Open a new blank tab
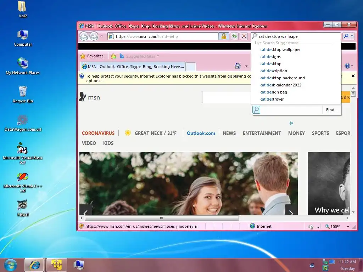 pos(191,67)
